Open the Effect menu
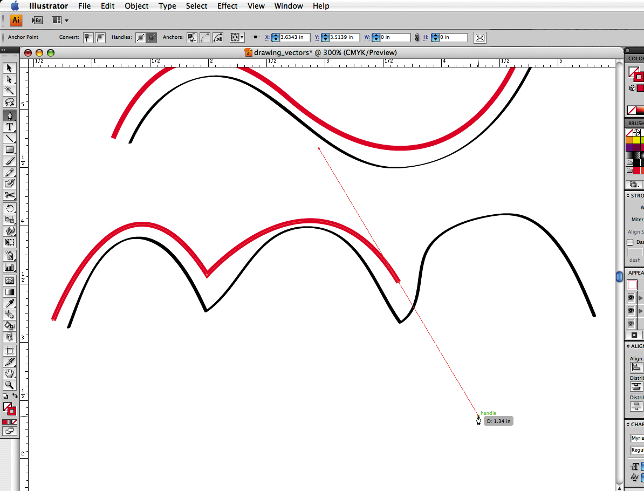This screenshot has width=644, height=491. coord(227,6)
